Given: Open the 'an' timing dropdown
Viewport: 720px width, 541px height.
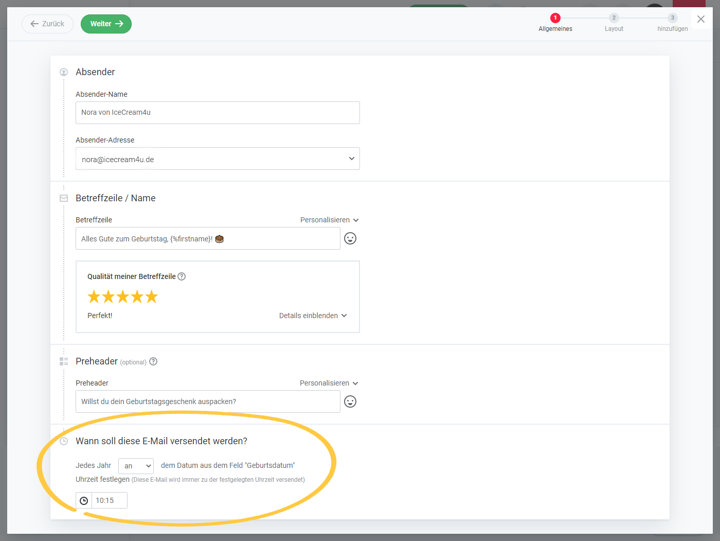Looking at the screenshot, I should (136, 466).
